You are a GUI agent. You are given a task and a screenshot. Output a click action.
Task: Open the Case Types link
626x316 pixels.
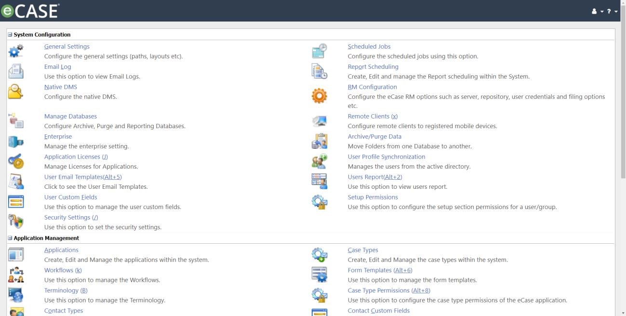click(x=363, y=250)
